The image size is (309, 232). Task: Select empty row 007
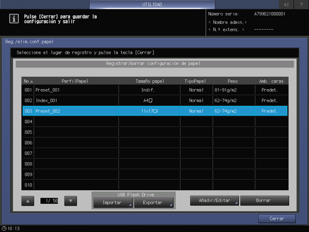pyautogui.click(x=155, y=153)
